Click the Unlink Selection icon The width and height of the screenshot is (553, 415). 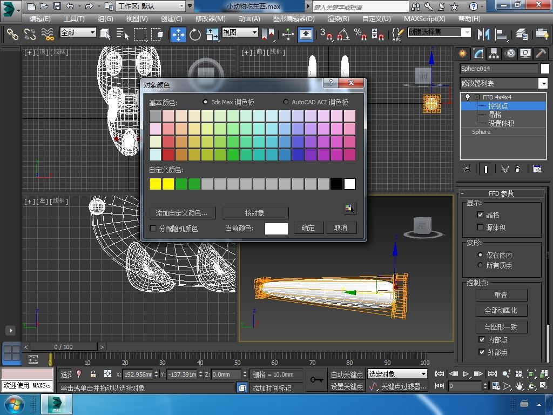tap(30, 34)
